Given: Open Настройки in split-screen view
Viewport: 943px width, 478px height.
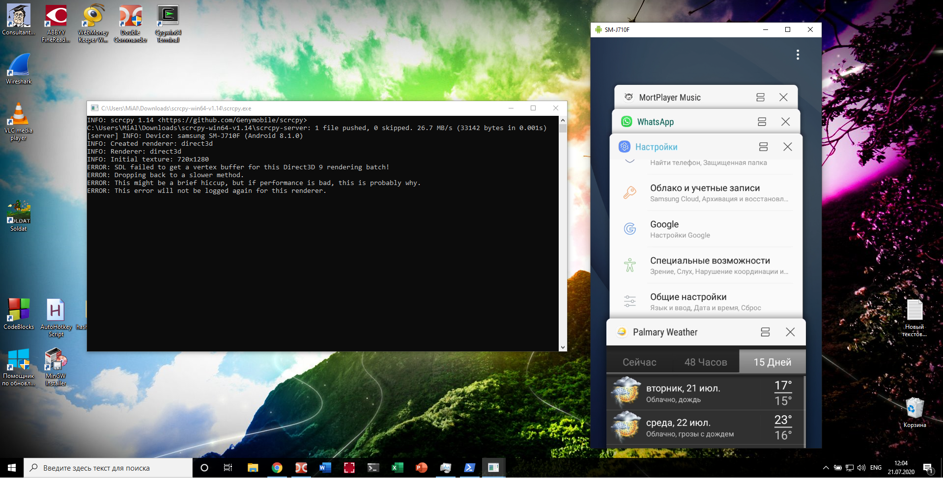Looking at the screenshot, I should [763, 146].
